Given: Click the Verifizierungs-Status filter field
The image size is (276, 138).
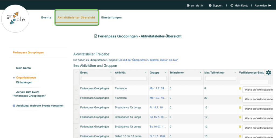Looking at the screenshot, I should click(x=254, y=82).
